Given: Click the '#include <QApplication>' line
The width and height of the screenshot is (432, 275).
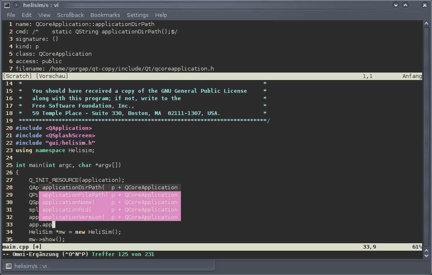Looking at the screenshot, I should pos(53,128).
